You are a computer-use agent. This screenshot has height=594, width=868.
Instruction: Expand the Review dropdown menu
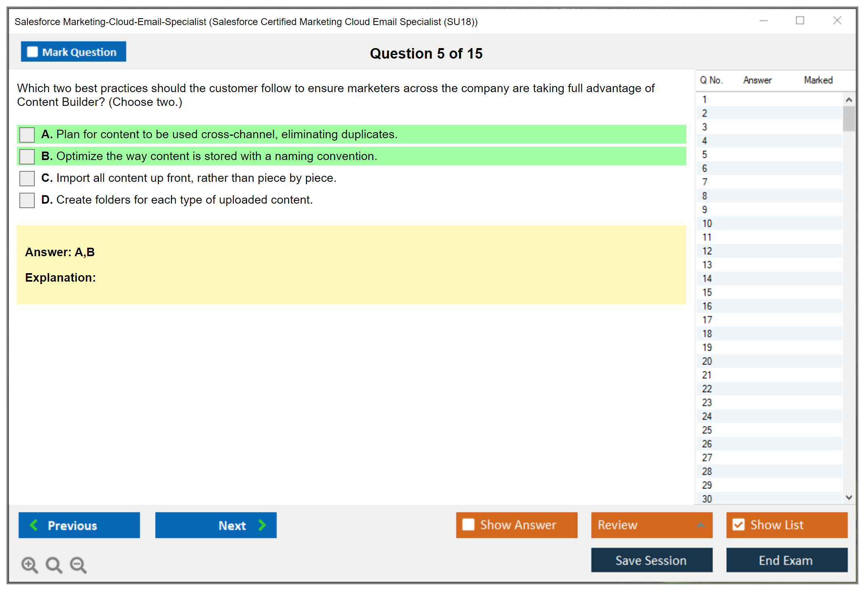click(x=700, y=525)
